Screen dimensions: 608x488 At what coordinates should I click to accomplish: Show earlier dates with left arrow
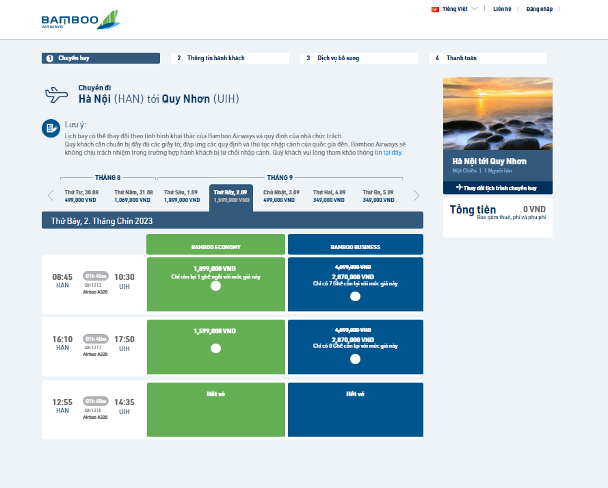click(51, 196)
